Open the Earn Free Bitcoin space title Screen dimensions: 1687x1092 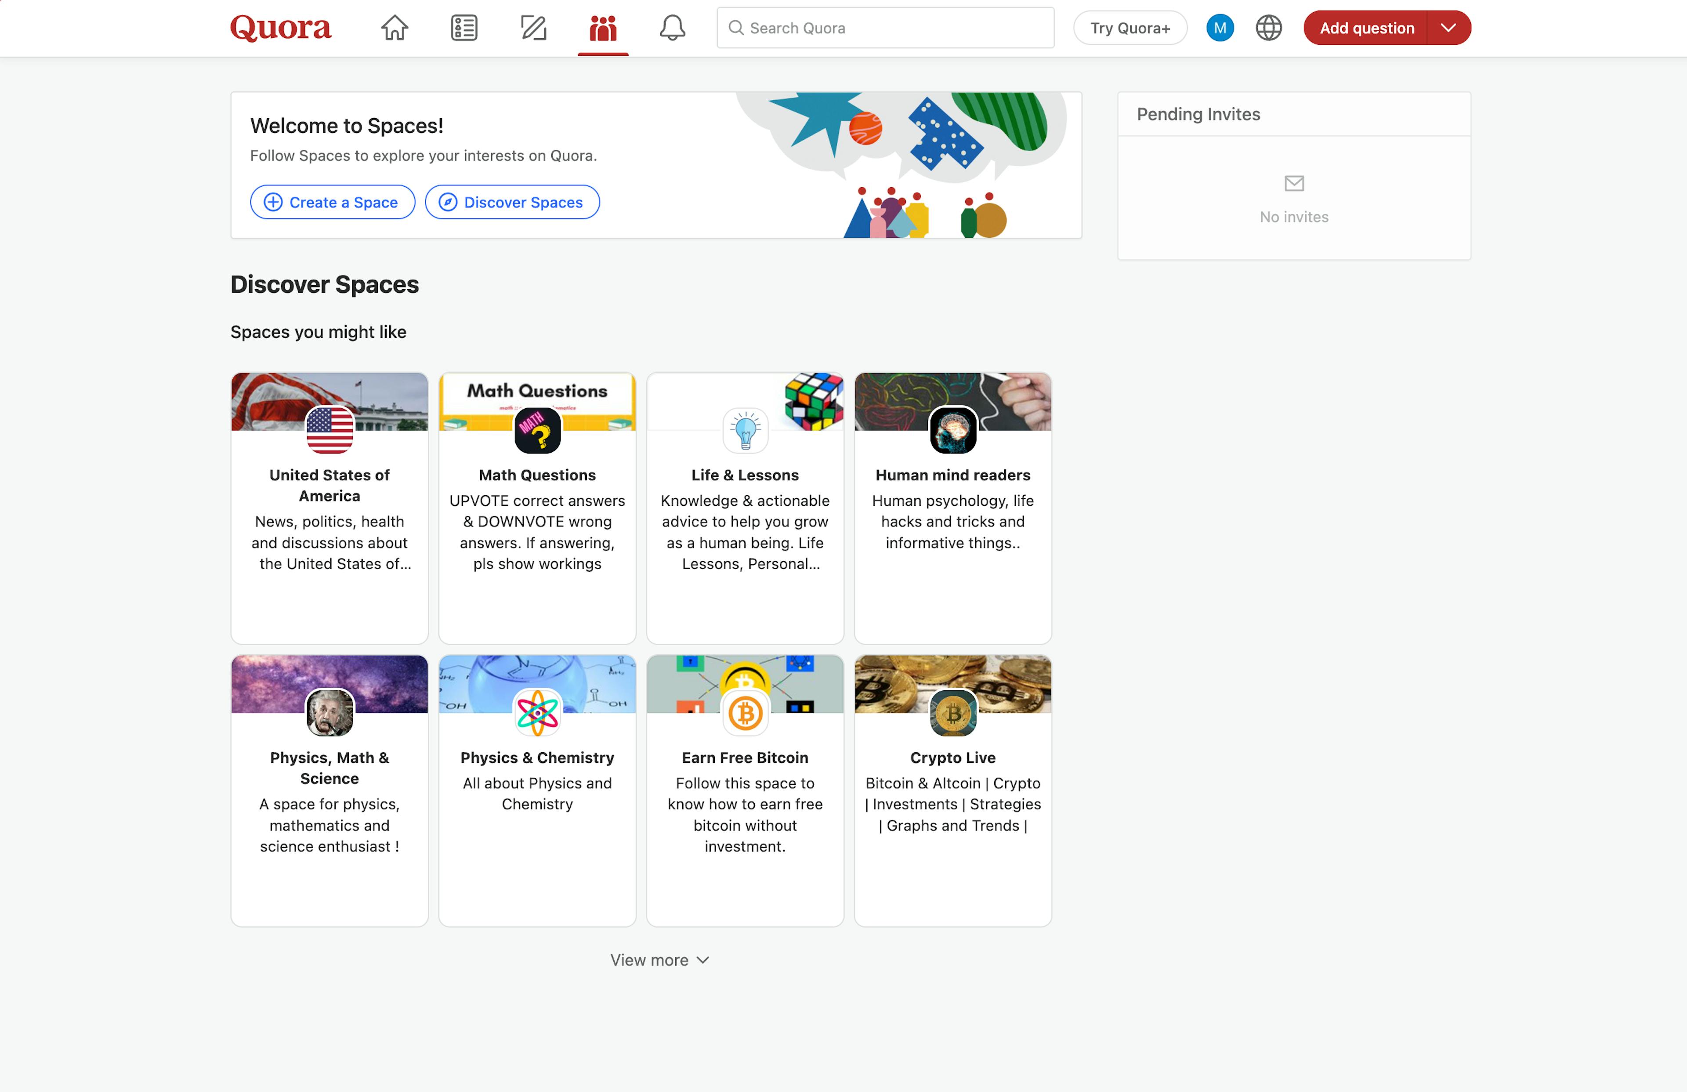(x=745, y=757)
